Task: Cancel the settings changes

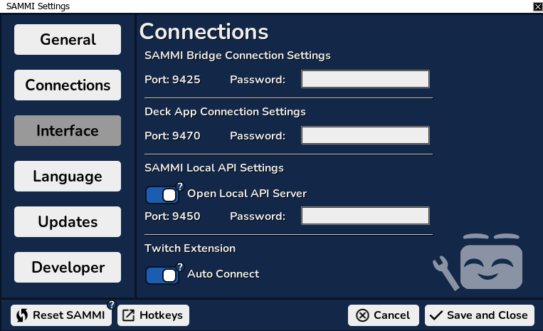Action: tap(384, 315)
